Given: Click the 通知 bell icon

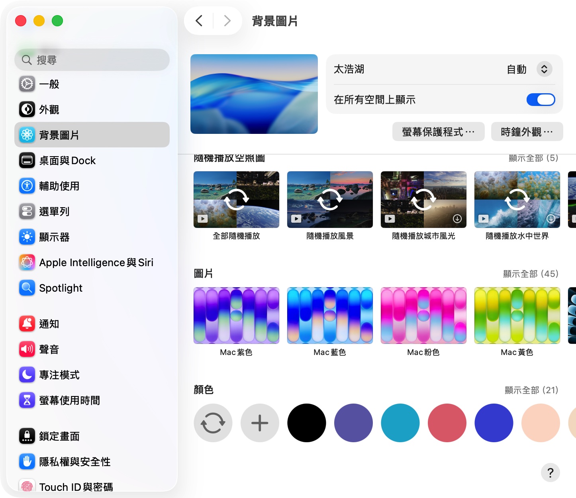Looking at the screenshot, I should click(x=27, y=324).
